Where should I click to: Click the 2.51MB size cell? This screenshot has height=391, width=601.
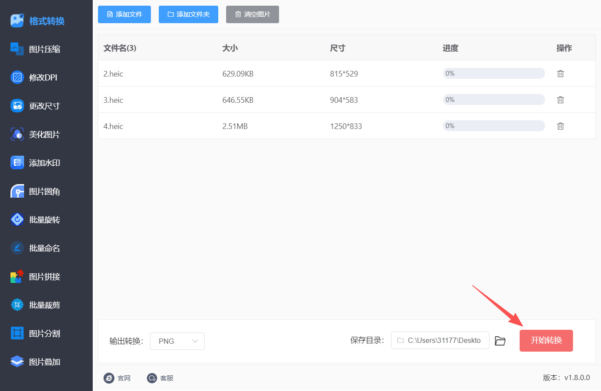(235, 126)
